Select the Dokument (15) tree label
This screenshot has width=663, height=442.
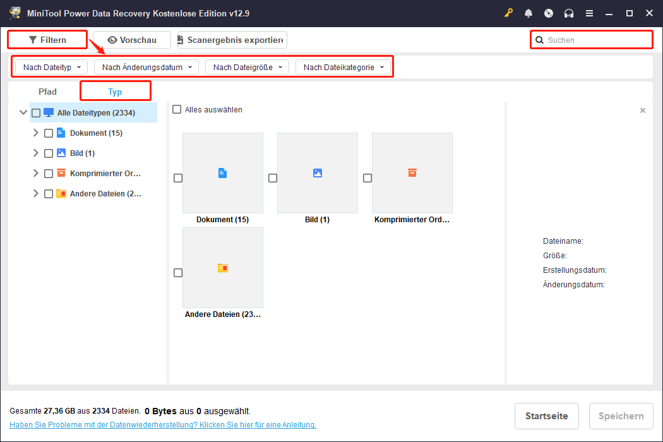[97, 133]
